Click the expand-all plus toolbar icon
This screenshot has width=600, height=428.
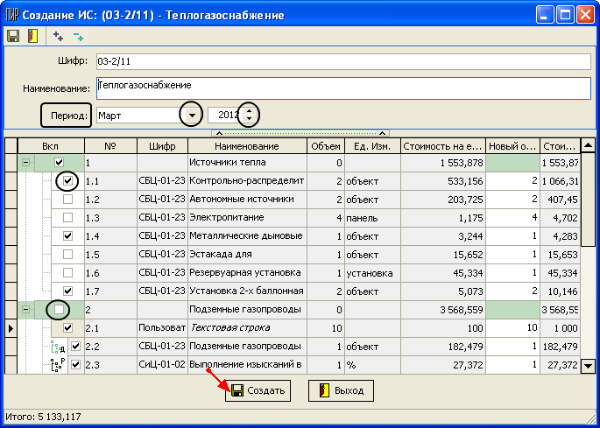(x=59, y=36)
